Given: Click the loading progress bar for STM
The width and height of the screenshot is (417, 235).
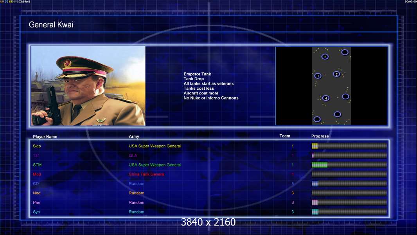Looking at the screenshot, I should pyautogui.click(x=349, y=165).
